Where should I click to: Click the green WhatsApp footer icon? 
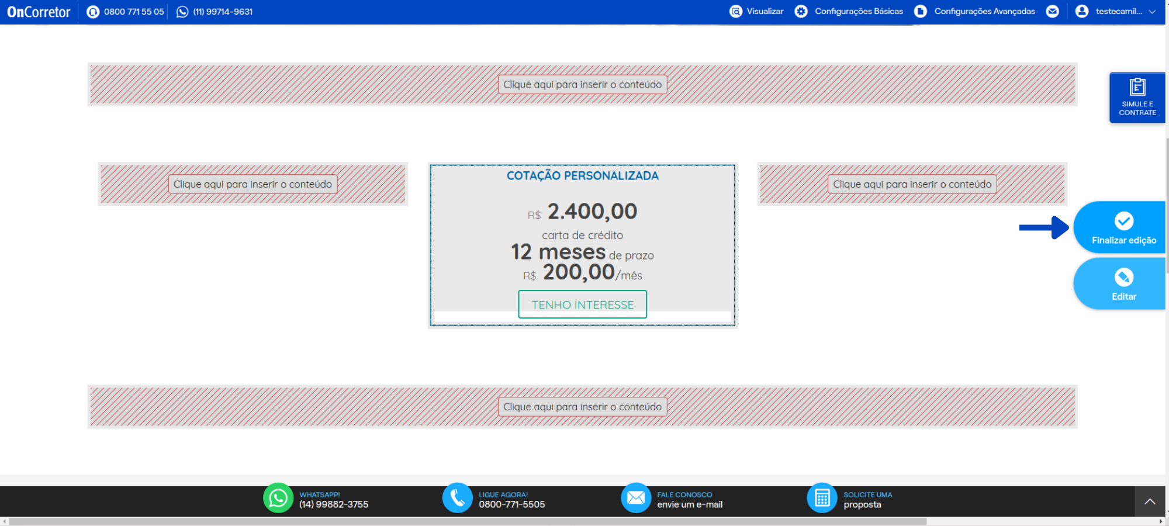pos(278,498)
